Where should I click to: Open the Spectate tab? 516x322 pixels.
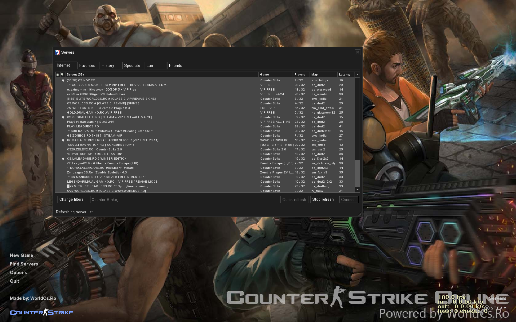point(132,66)
